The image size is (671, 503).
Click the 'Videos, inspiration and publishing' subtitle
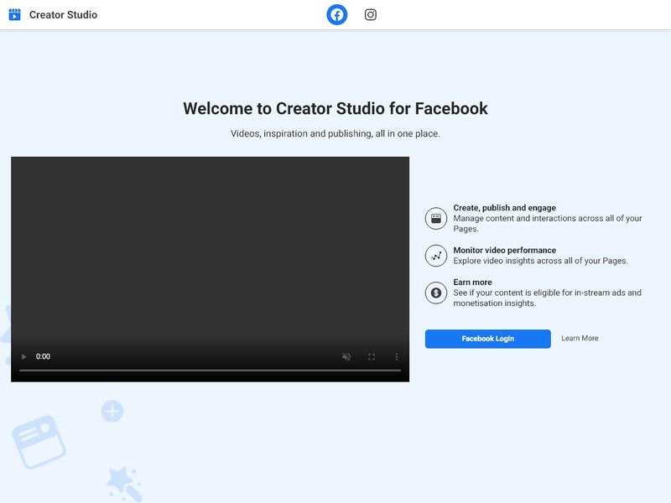[x=335, y=133]
